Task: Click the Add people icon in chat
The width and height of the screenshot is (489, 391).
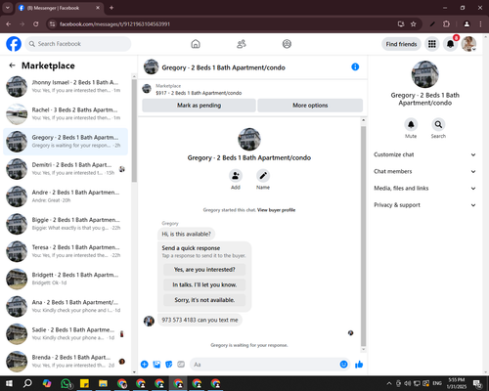Action: pos(236,176)
